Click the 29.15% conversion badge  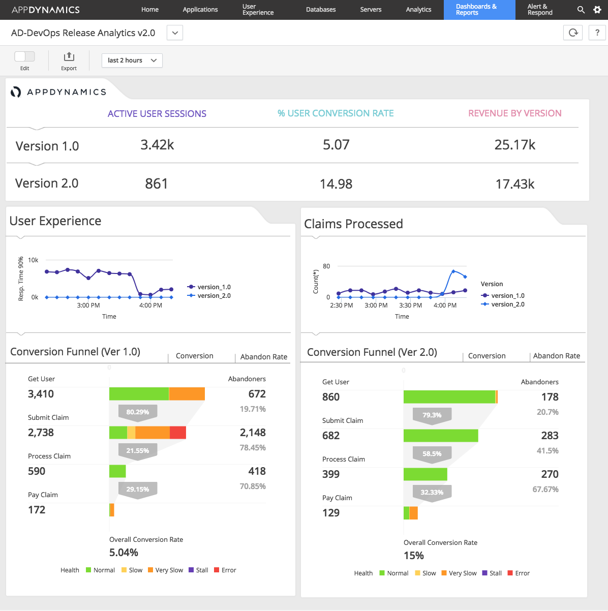(138, 490)
